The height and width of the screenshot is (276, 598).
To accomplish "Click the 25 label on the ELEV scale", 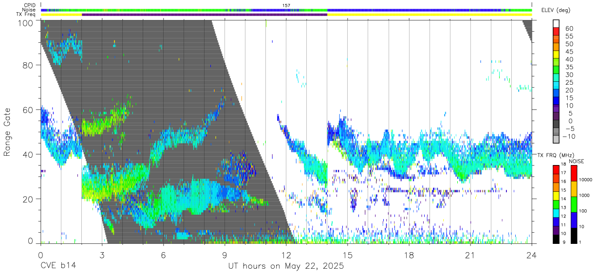I will click(x=568, y=83).
